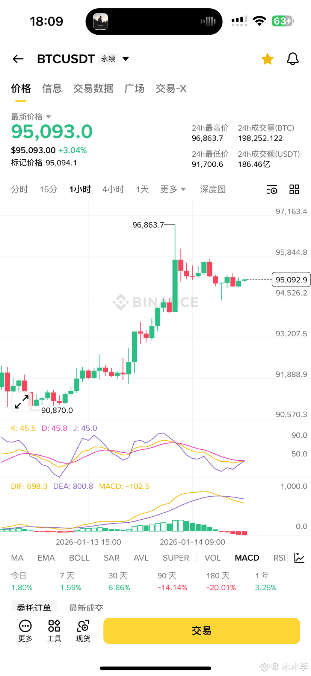Tap the large 95,093.0 latest price
The width and height of the screenshot is (311, 676).
(x=52, y=131)
